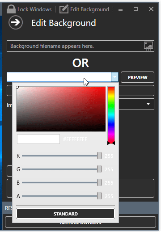
Task: Click the Edit Background pencil icon
Action: (x=64, y=9)
